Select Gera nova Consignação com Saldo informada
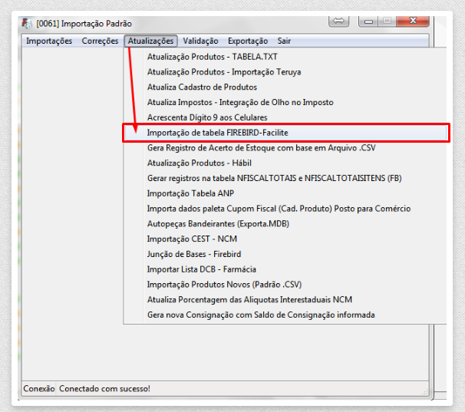The height and width of the screenshot is (412, 465). pyautogui.click(x=285, y=315)
